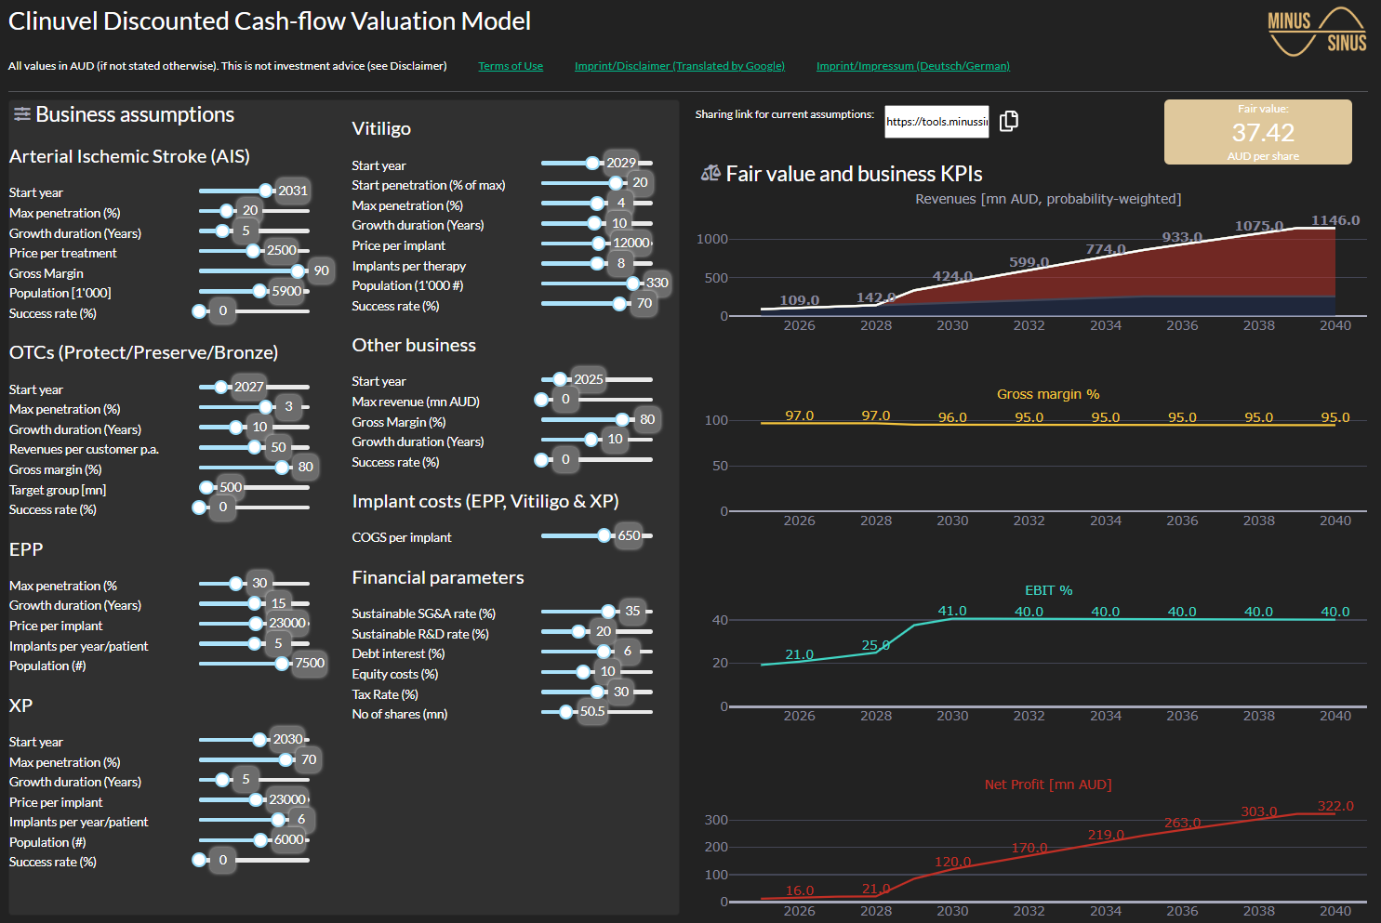Click the Business assumptions sliders icon
The height and width of the screenshot is (923, 1381).
pyautogui.click(x=21, y=114)
